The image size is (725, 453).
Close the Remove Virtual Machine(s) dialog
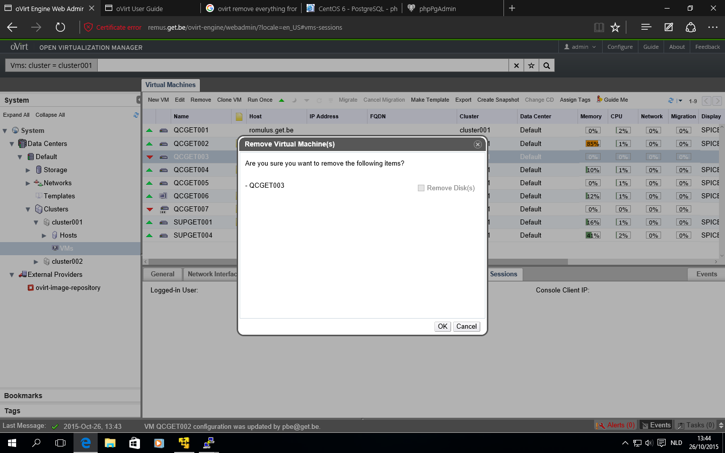tap(477, 144)
